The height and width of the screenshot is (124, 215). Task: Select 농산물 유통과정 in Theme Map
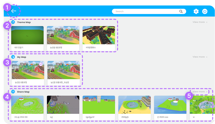[63, 38]
